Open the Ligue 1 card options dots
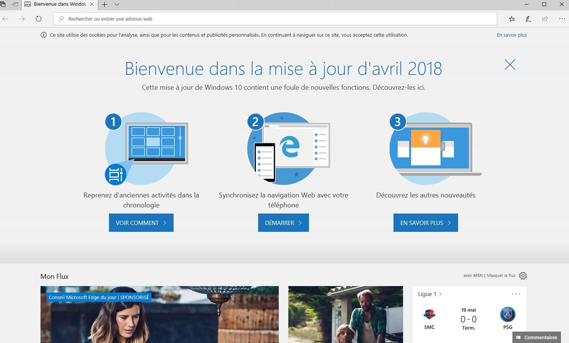The height and width of the screenshot is (343, 569). 516,294
